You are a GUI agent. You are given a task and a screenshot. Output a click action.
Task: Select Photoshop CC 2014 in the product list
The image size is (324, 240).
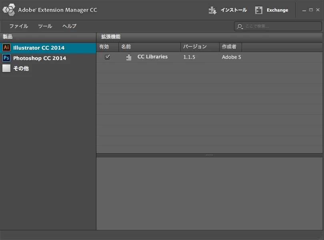(x=48, y=58)
